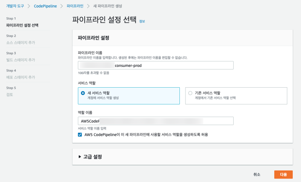Open the CodePipeline breadcrumb link
The height and width of the screenshot is (182, 301).
[45, 6]
